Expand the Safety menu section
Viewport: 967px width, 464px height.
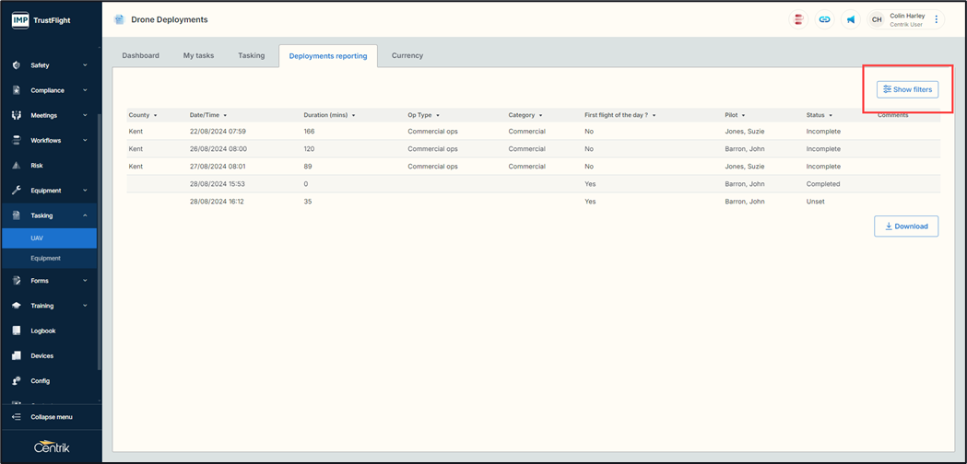[85, 65]
